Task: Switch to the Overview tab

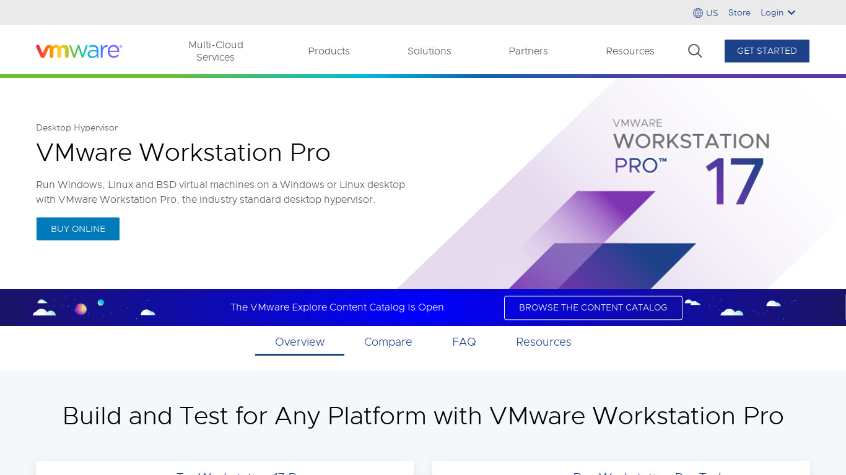Action: click(300, 342)
